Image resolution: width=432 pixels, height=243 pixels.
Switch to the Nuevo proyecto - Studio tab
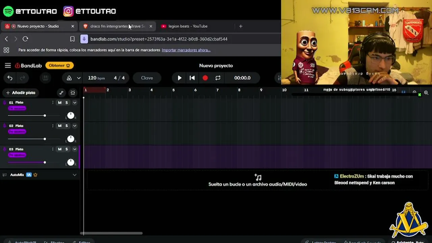[x=39, y=26]
